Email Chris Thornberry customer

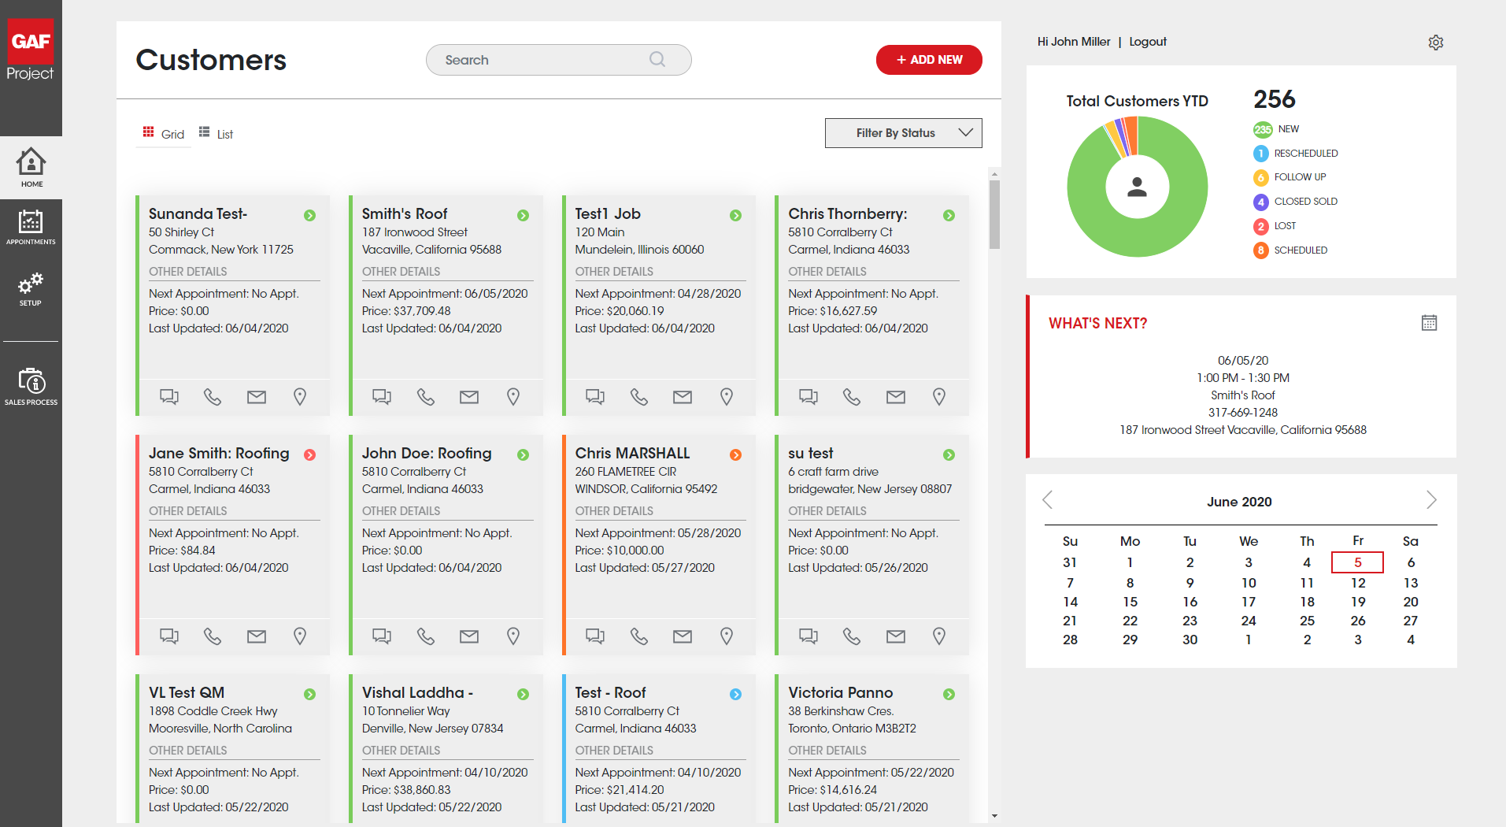pyautogui.click(x=896, y=396)
